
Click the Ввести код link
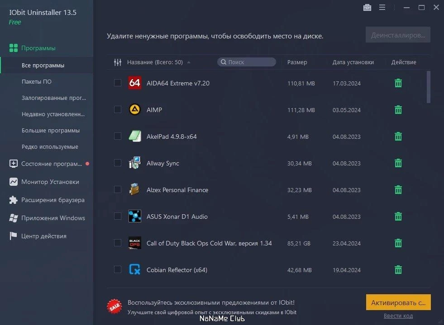(398, 316)
